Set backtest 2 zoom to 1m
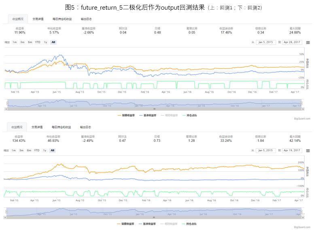The image size is (316, 234). [13, 150]
